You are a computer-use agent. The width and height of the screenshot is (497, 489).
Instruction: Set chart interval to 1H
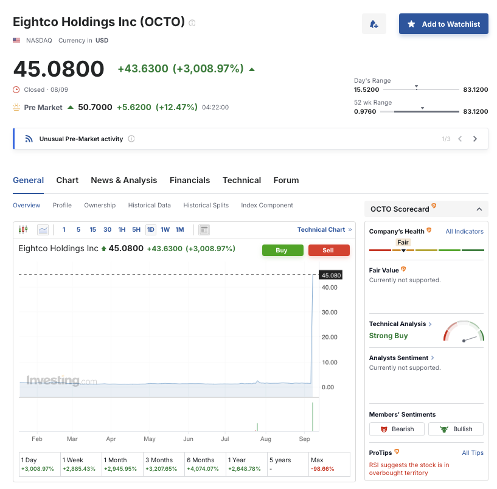pyautogui.click(x=122, y=229)
